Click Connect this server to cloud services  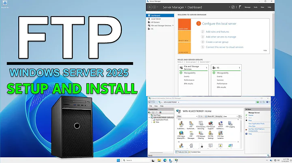[x=225, y=47]
